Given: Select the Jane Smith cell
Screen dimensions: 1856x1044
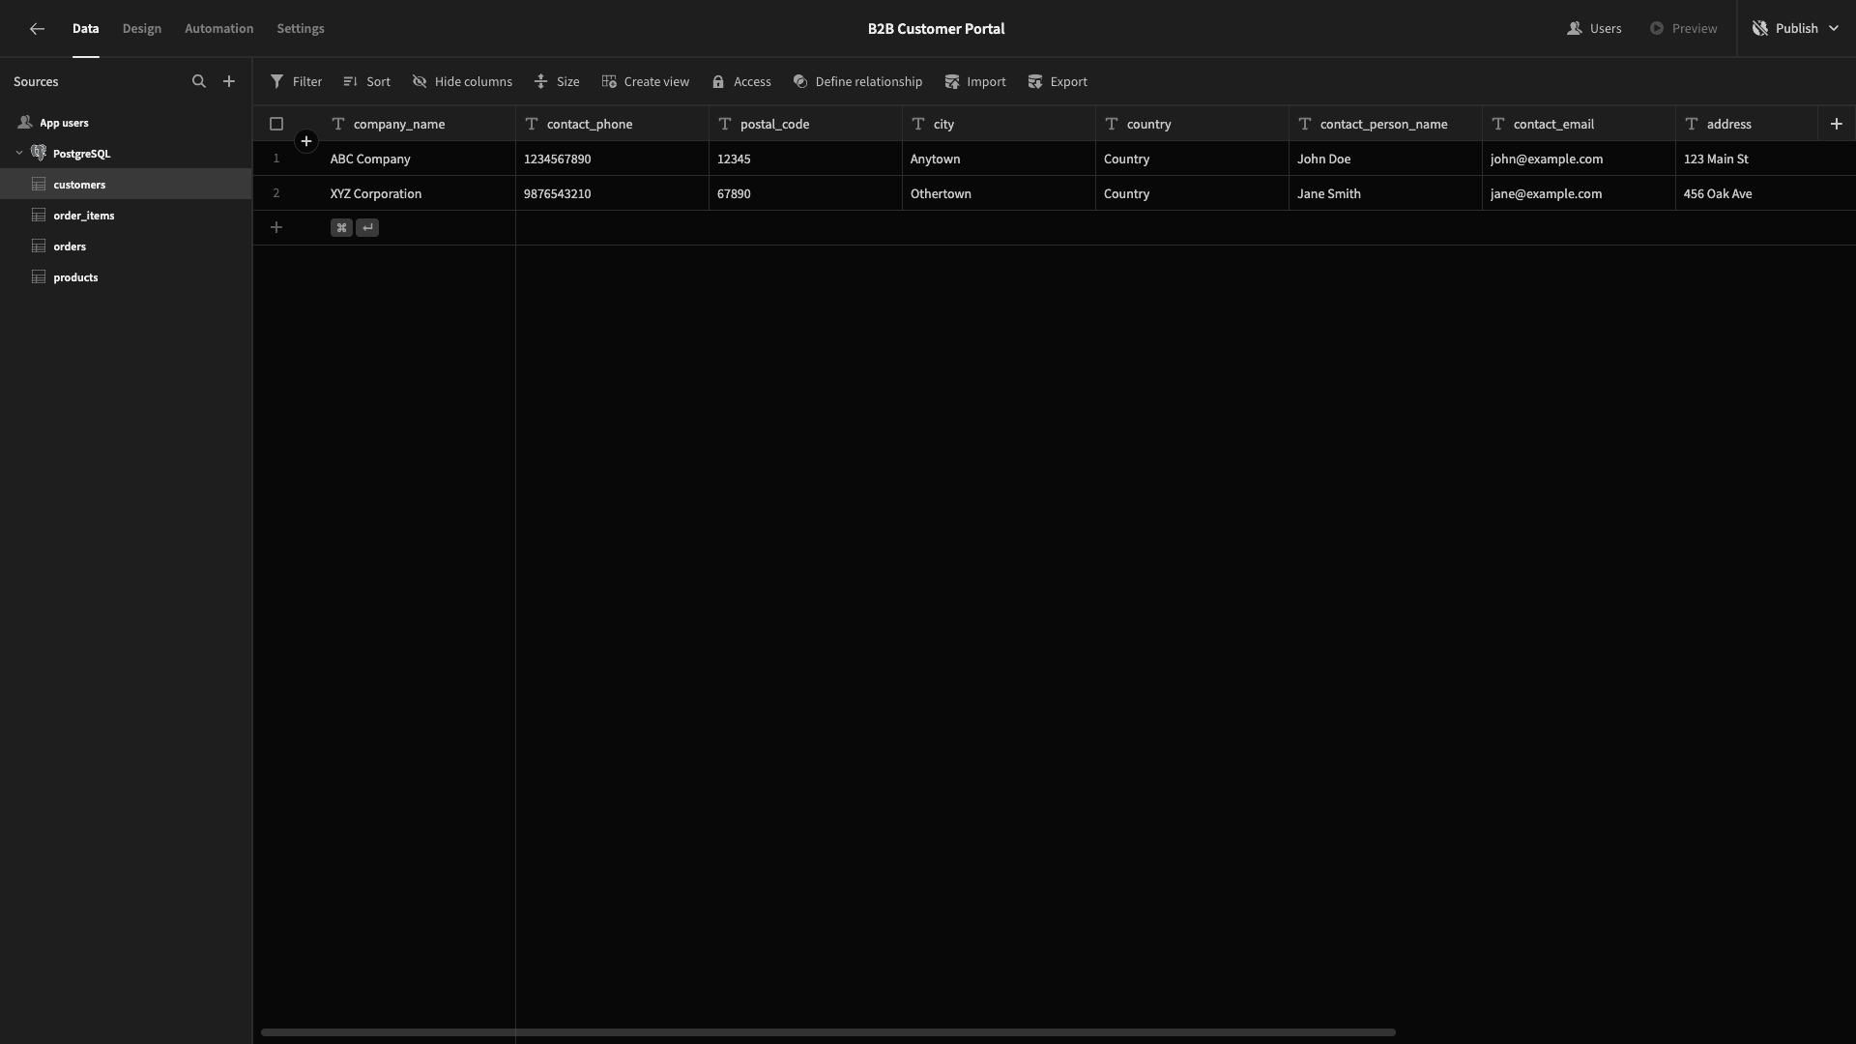Looking at the screenshot, I should 1385,193.
